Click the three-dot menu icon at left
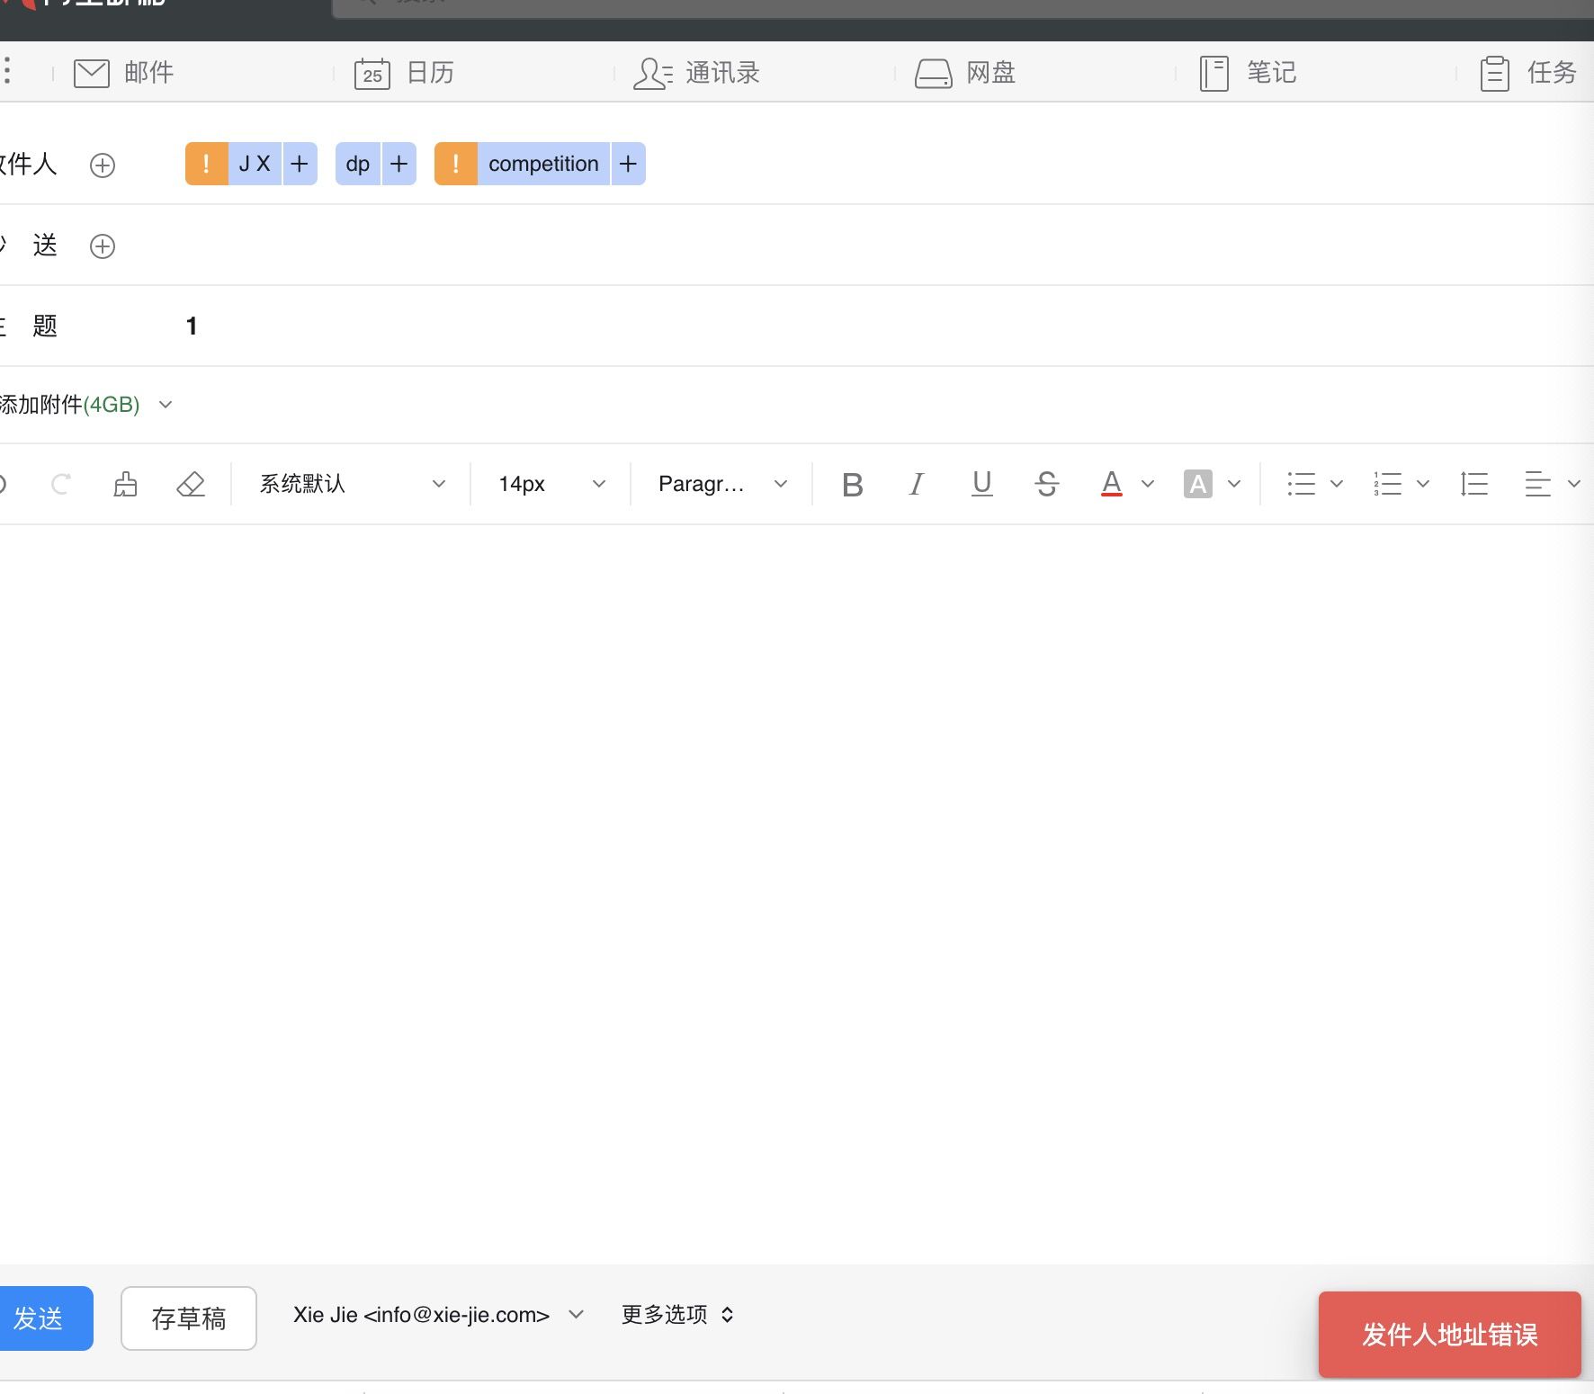Image resolution: width=1594 pixels, height=1394 pixels. pos(7,70)
